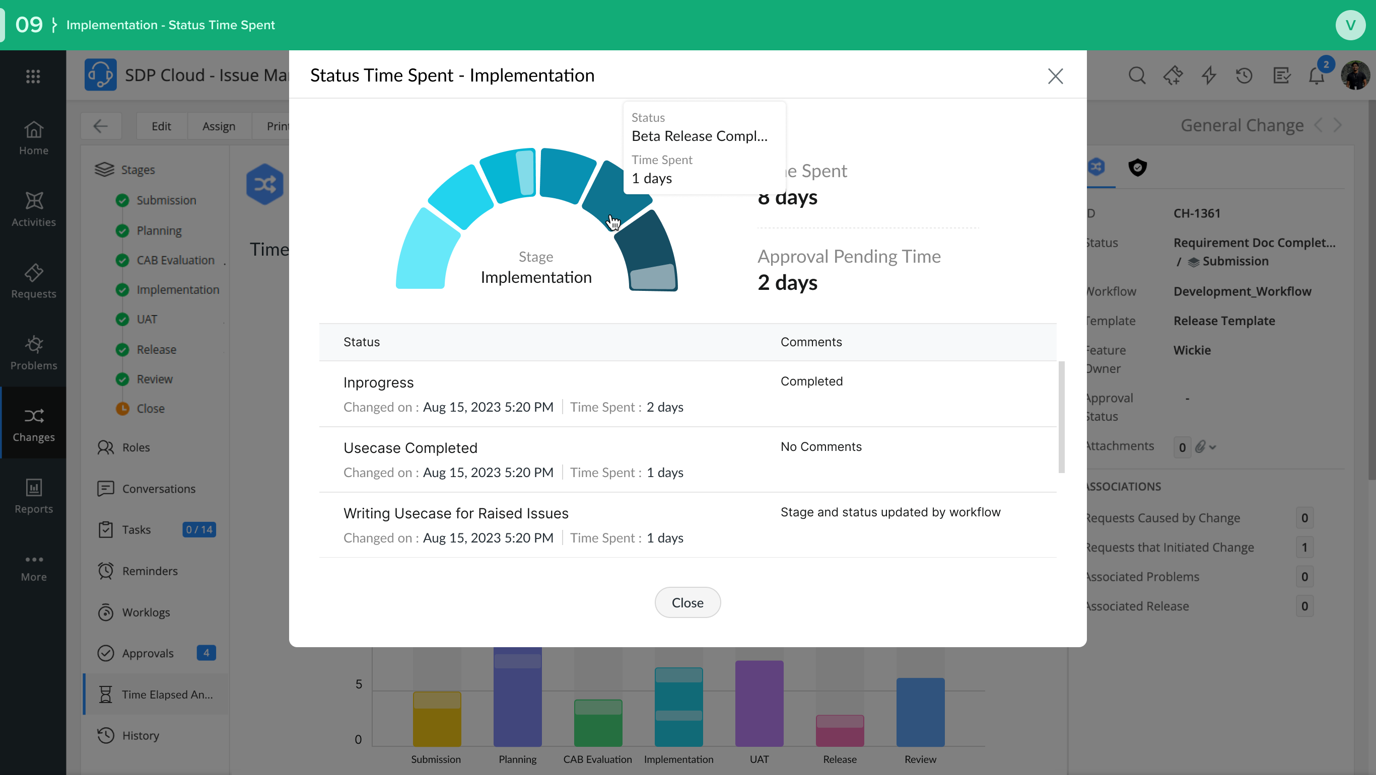Click Associated Release count 0
Screen dimensions: 1376x775
[1304, 606]
